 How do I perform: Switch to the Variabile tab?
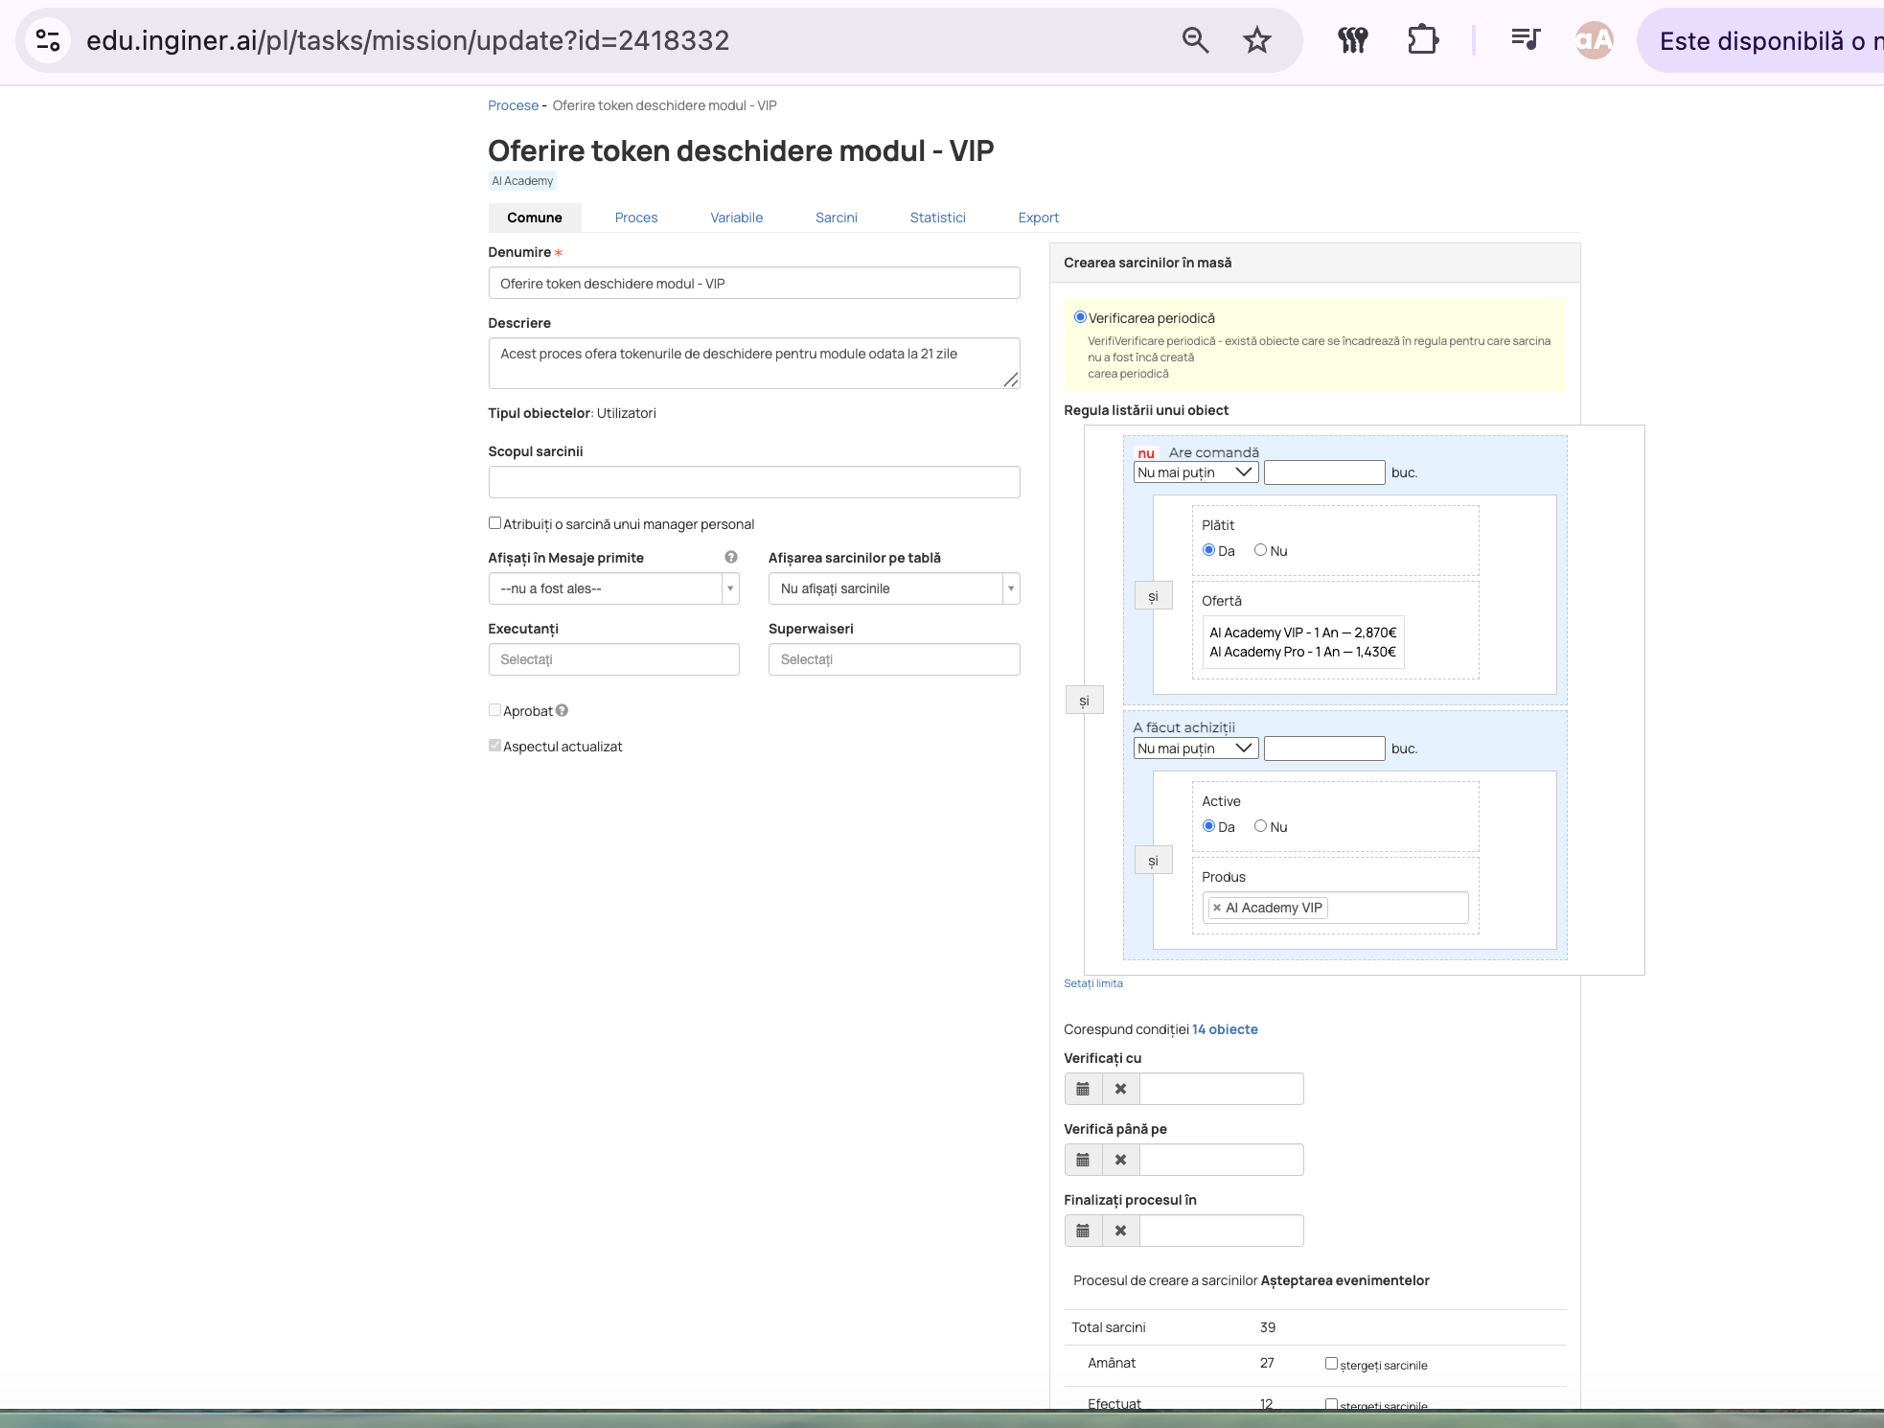point(736,218)
